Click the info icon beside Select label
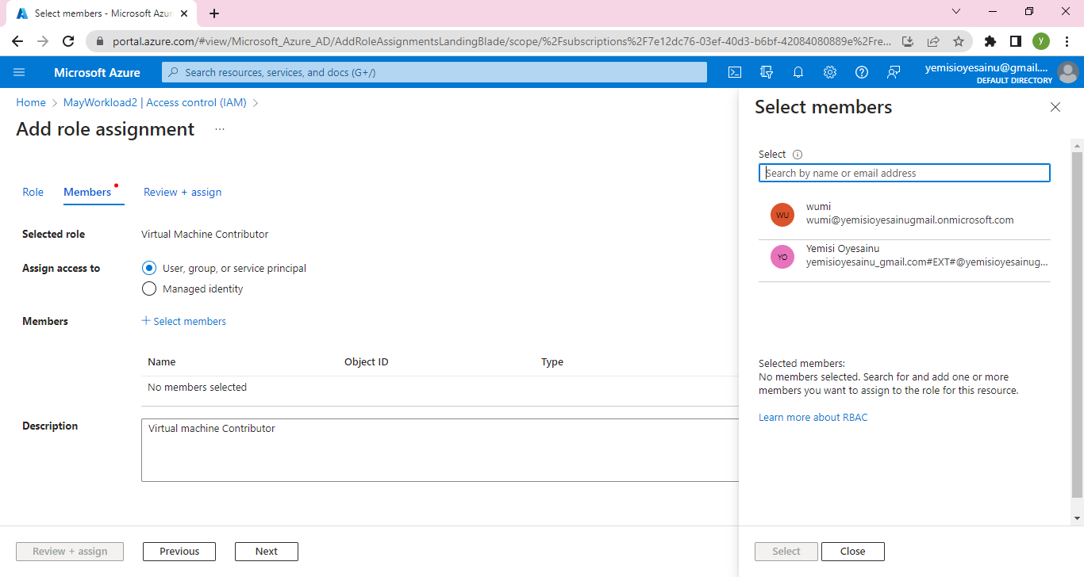This screenshot has width=1084, height=577. coord(798,155)
